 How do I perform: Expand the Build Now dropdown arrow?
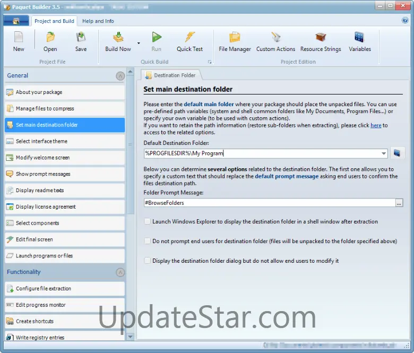point(139,43)
